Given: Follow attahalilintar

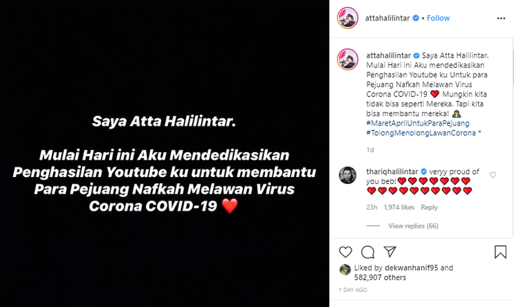Looking at the screenshot, I should pyautogui.click(x=438, y=18).
